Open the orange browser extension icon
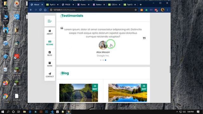203x114 pixels. coord(142,10)
